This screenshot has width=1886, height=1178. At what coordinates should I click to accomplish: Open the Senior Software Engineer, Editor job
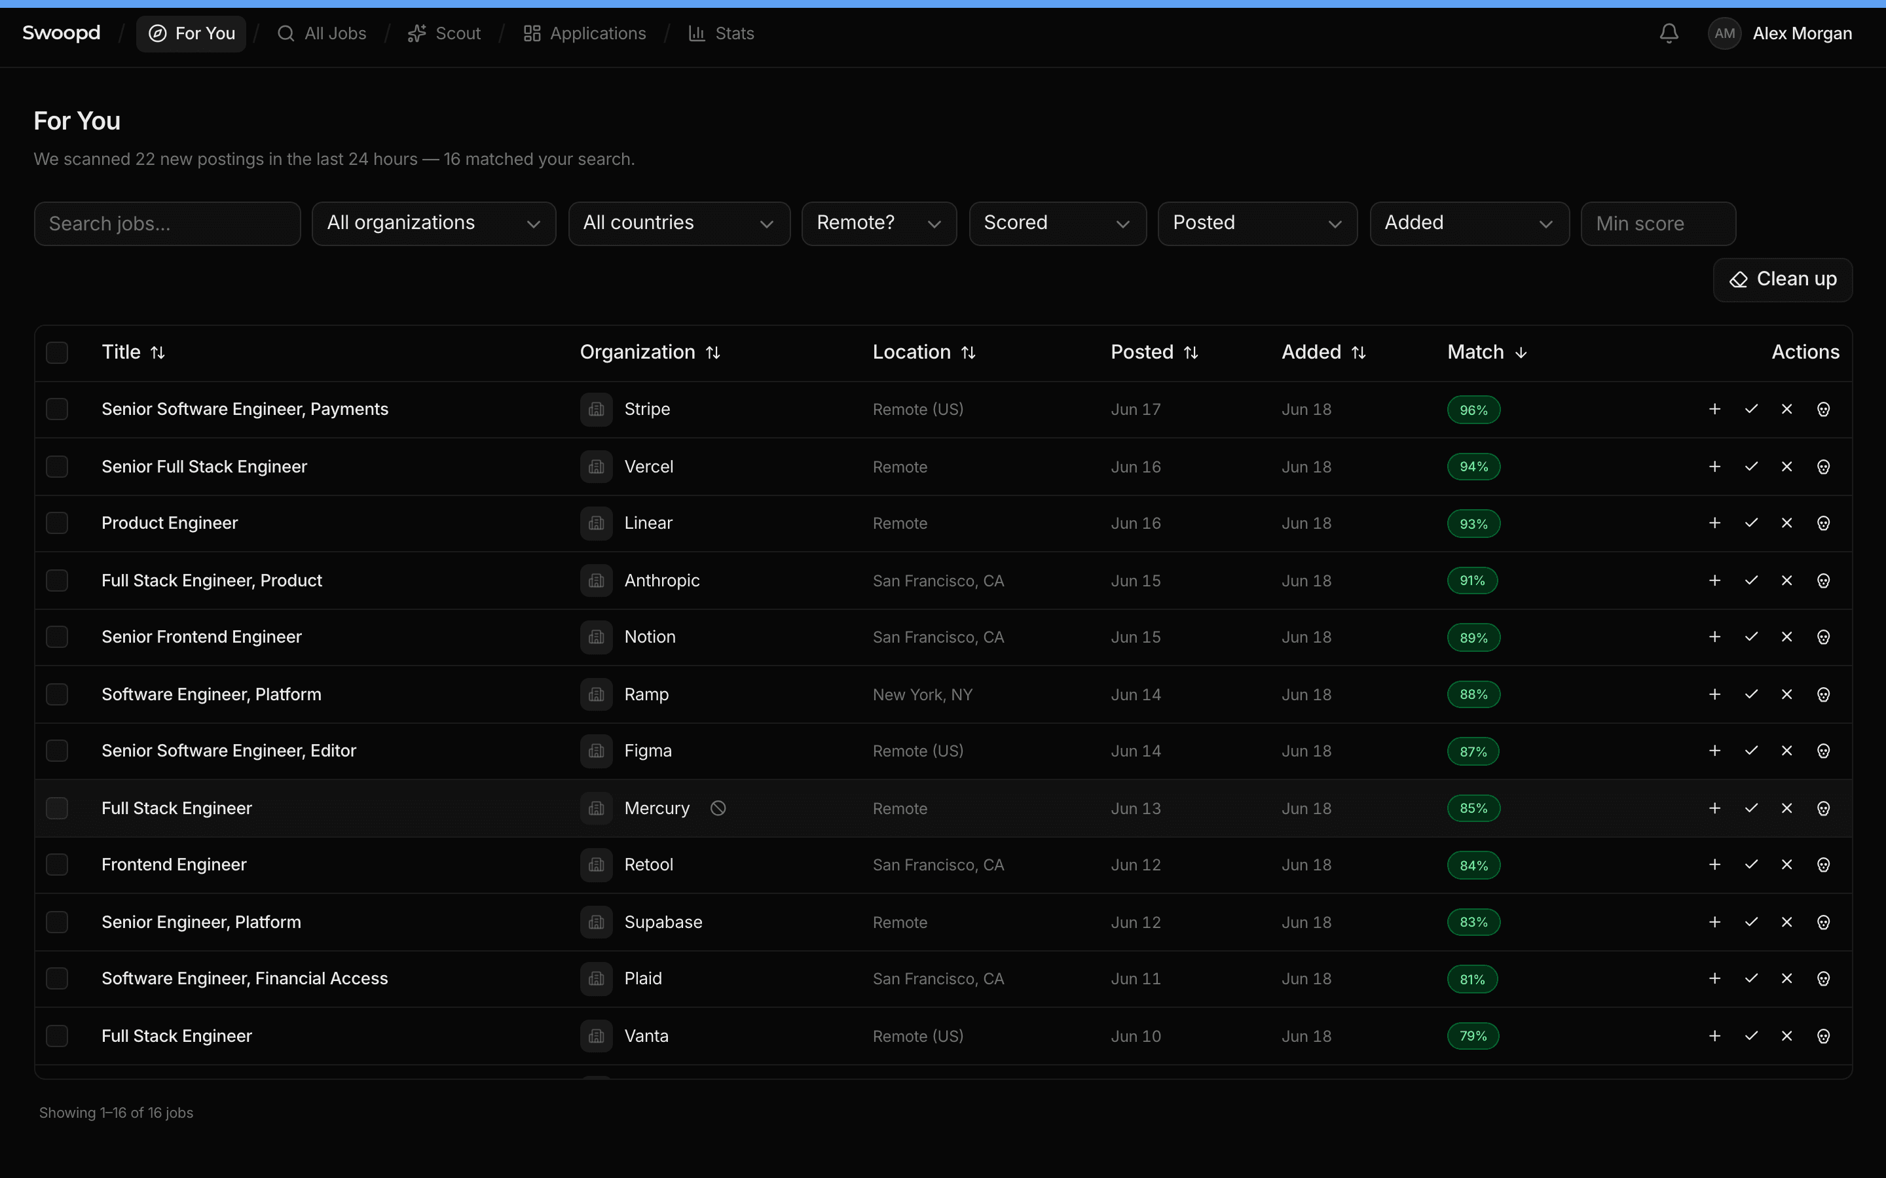pos(229,750)
